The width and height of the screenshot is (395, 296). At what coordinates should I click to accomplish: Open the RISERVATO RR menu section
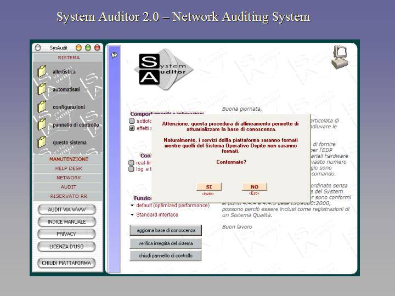click(68, 196)
